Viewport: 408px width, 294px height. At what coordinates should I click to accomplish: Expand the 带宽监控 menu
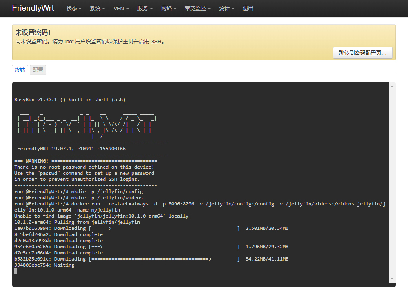197,8
